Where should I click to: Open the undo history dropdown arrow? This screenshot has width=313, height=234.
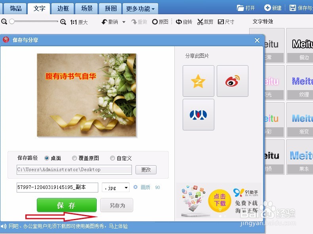124,22
